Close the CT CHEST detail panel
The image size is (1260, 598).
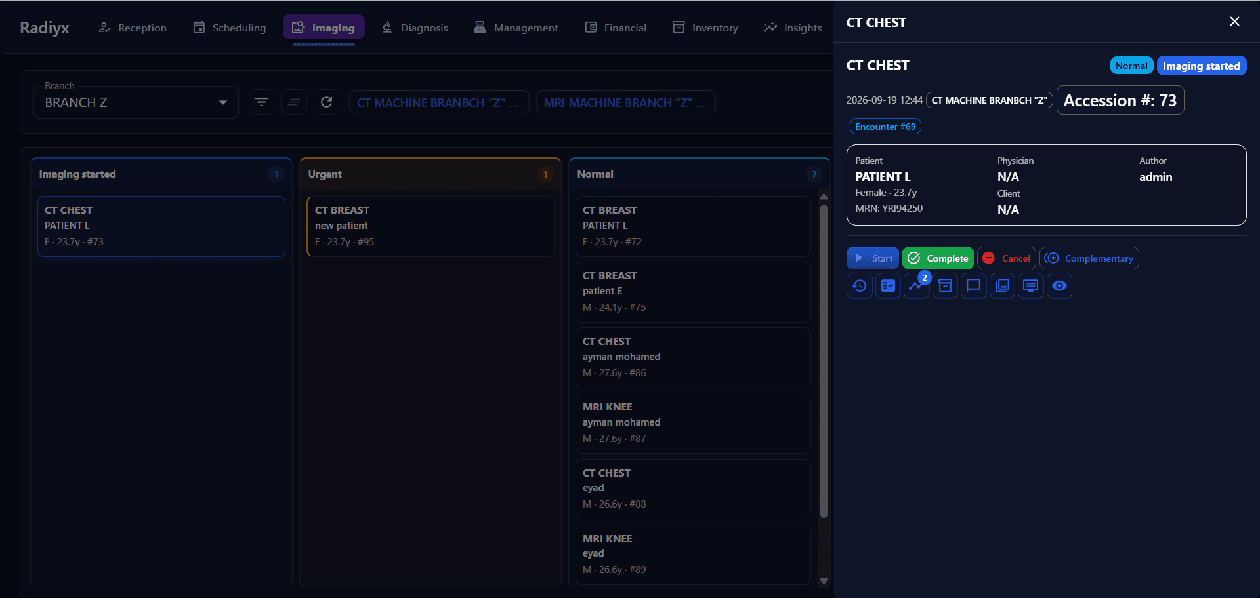(x=1234, y=22)
